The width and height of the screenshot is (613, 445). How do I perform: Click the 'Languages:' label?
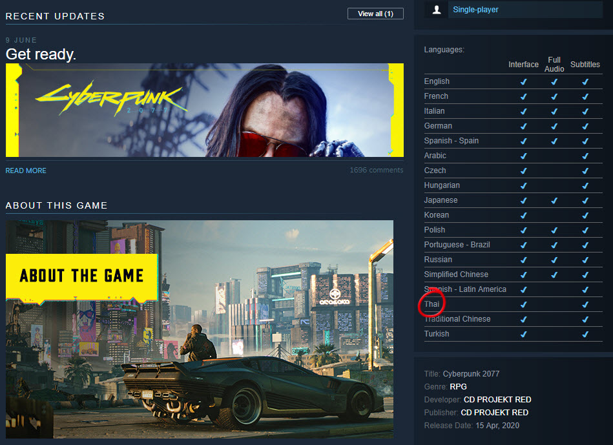point(444,50)
